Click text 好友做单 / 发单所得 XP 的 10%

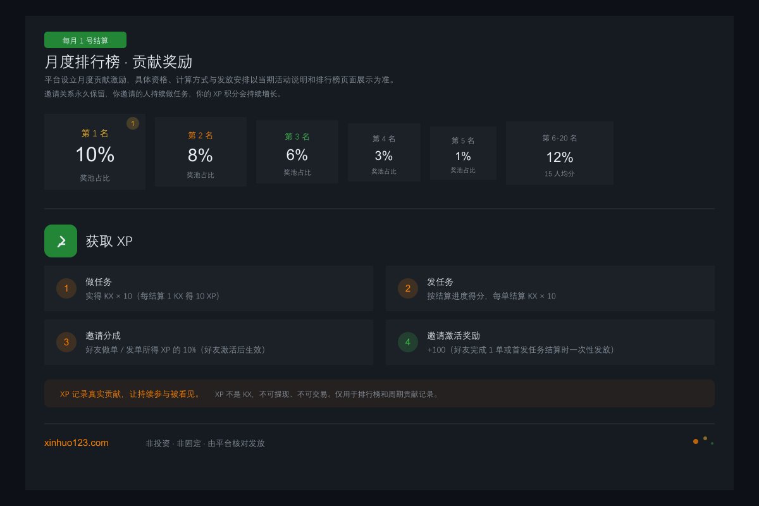click(140, 350)
